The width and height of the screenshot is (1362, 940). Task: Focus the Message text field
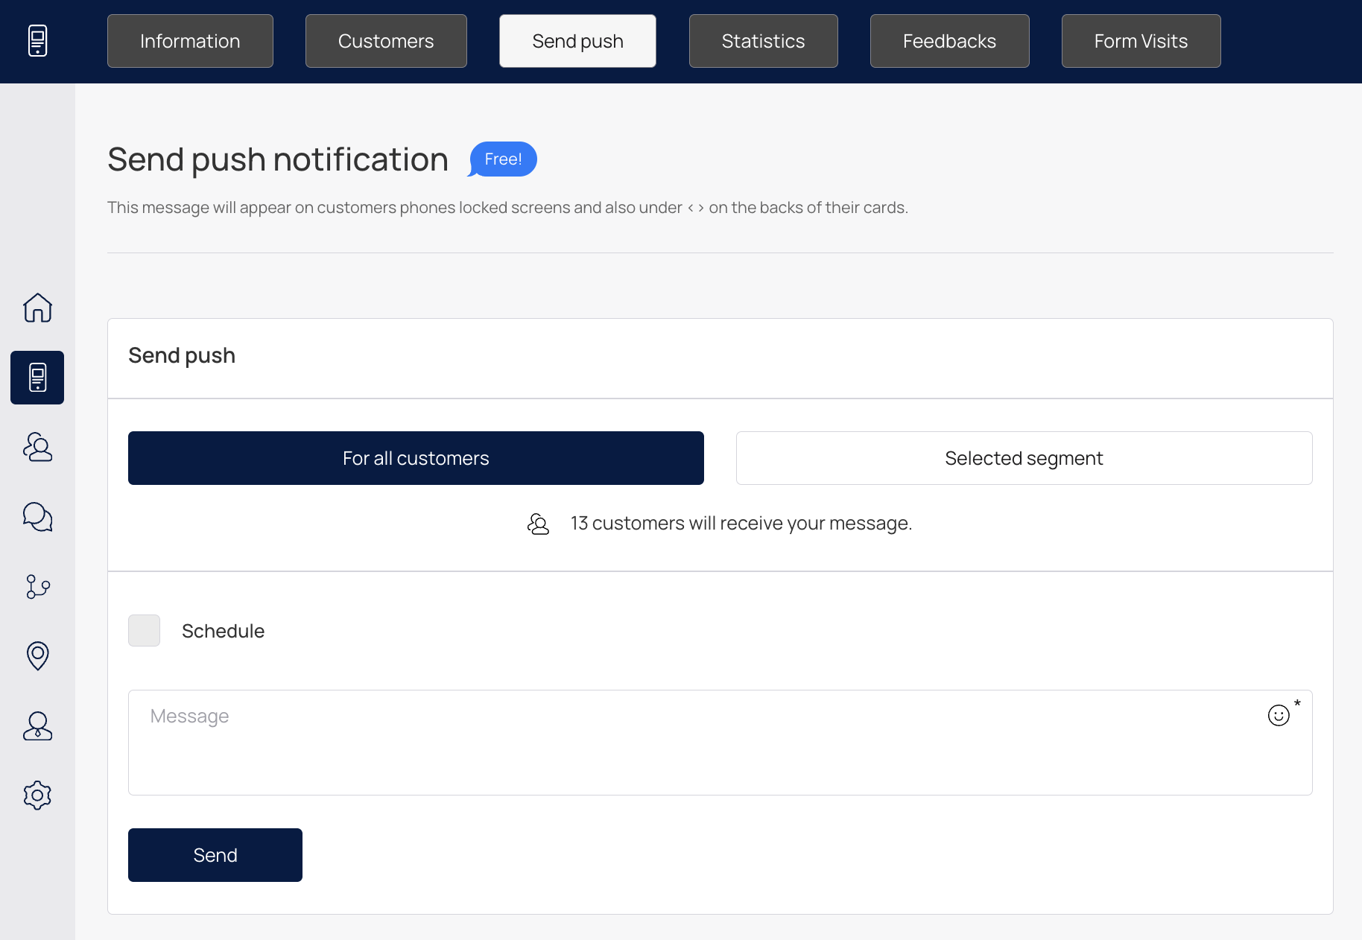click(720, 743)
